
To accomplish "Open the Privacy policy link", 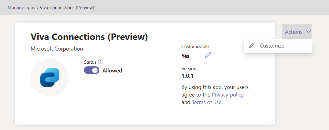I will (x=227, y=95).
